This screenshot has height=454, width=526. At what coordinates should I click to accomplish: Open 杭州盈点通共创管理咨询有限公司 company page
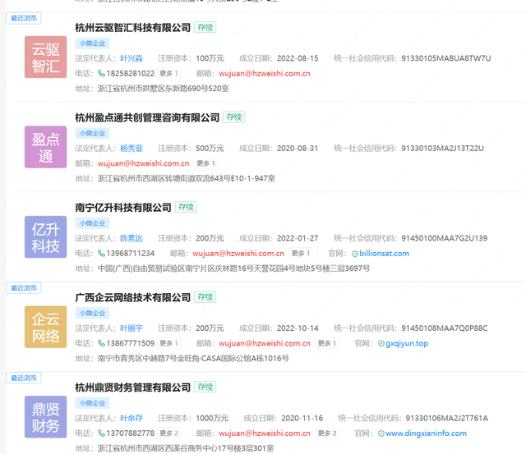coord(147,117)
